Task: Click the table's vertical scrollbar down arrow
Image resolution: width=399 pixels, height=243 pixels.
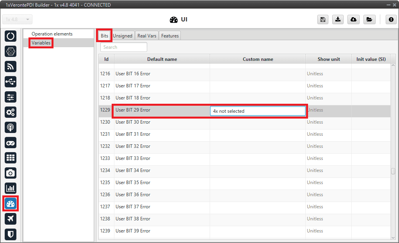Action: [393, 237]
